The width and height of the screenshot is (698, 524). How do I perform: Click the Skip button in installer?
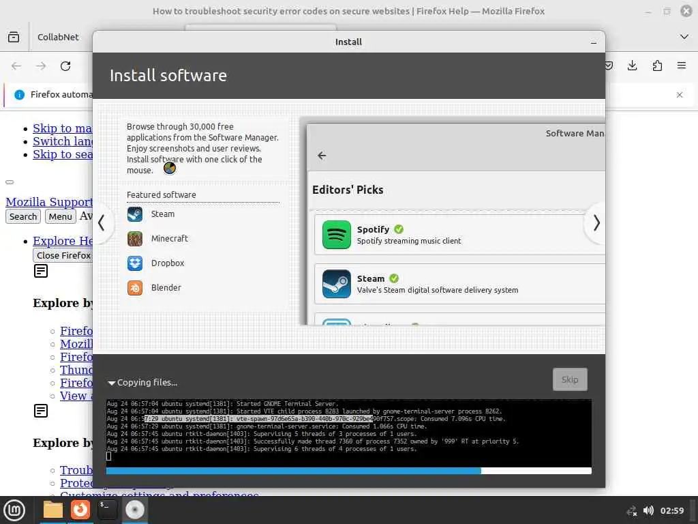[570, 379]
